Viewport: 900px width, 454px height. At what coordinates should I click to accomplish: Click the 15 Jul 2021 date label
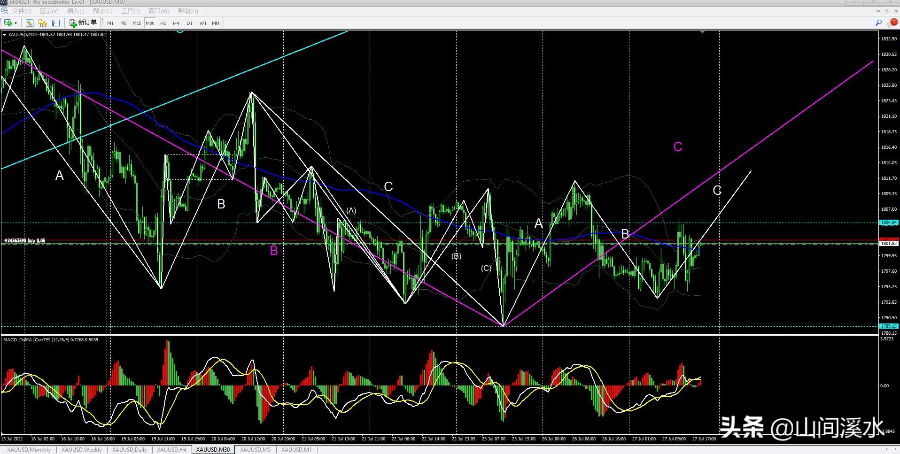[12, 439]
